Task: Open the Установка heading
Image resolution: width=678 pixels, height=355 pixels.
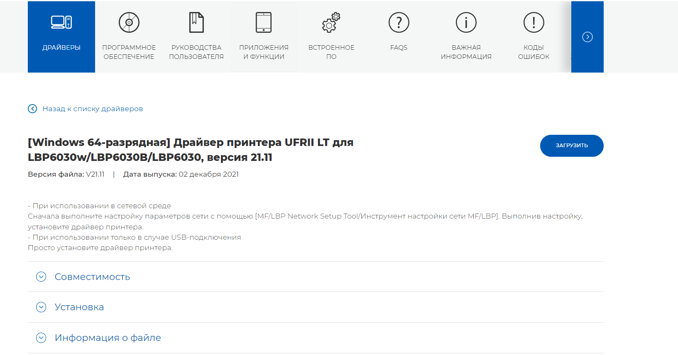Action: (x=79, y=307)
